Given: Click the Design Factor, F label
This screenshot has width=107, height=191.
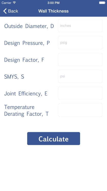Looking at the screenshot, I should pyautogui.click(x=24, y=60).
